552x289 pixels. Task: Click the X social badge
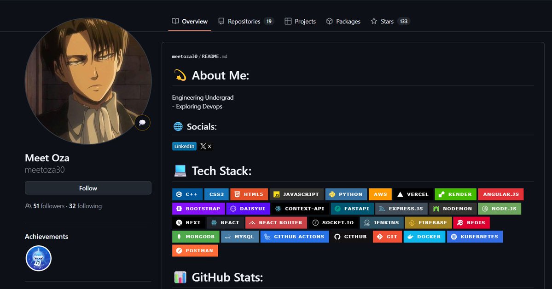click(206, 147)
